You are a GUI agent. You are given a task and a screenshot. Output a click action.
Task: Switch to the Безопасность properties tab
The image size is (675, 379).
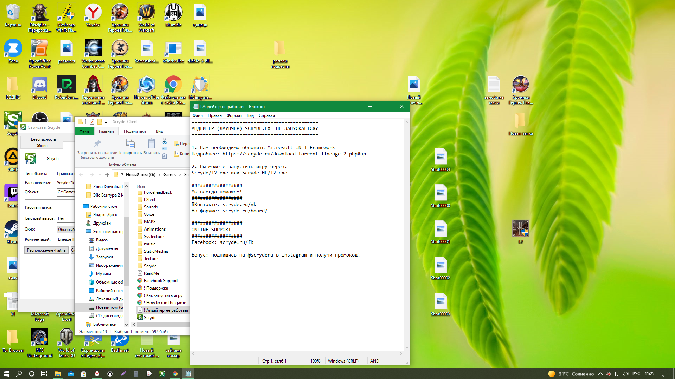(x=43, y=139)
